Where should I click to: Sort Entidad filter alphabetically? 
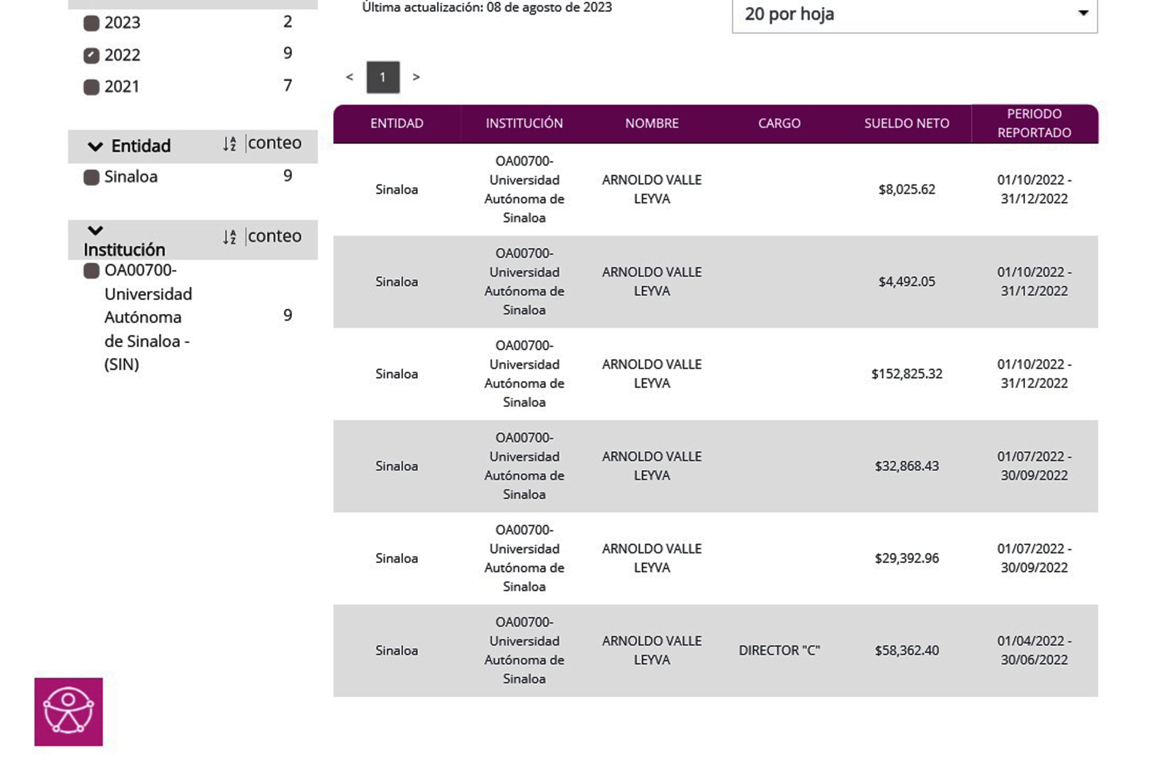[230, 144]
